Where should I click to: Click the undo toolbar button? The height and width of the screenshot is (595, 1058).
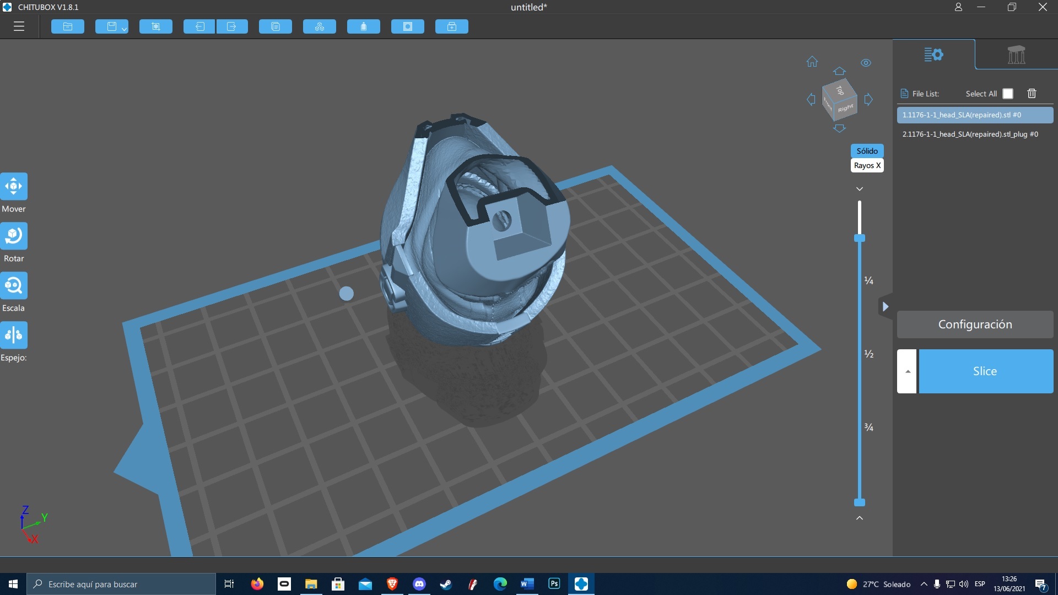199,26
